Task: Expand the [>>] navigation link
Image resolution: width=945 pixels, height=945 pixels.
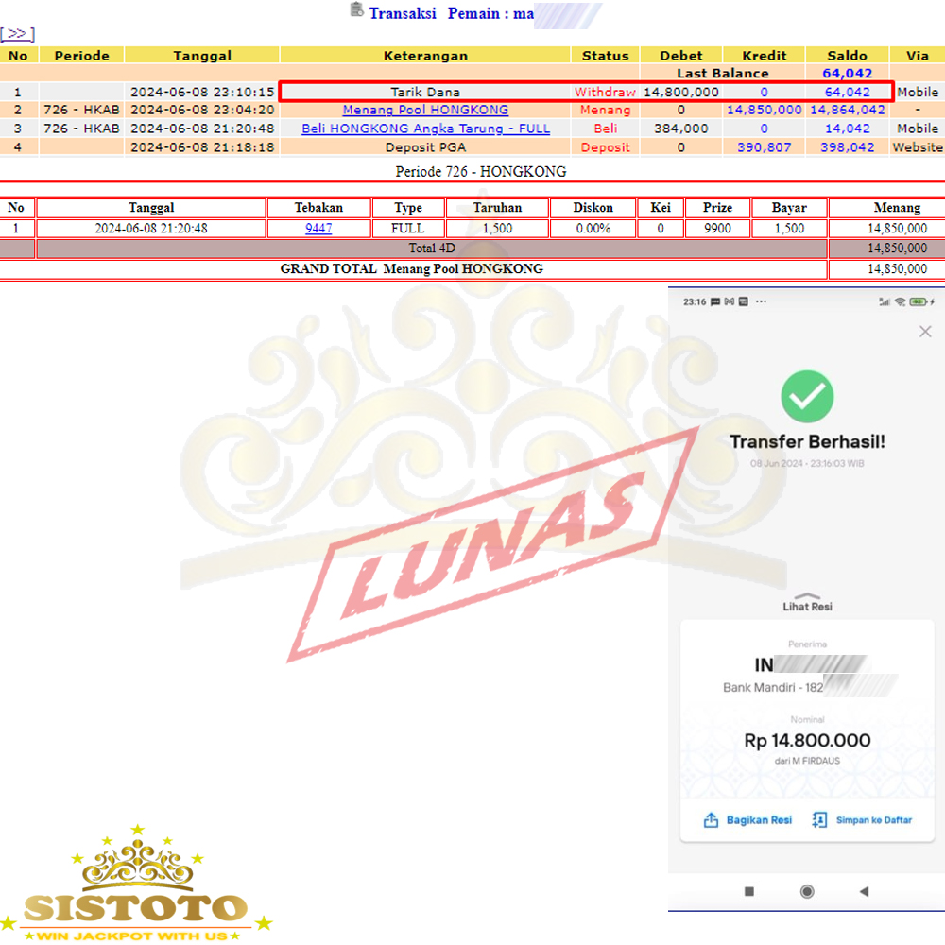Action: click(x=18, y=34)
